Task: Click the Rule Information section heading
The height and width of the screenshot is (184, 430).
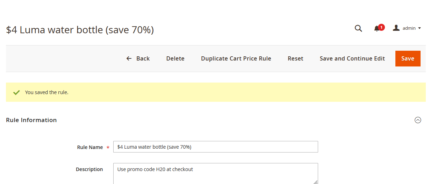Action: click(x=31, y=120)
